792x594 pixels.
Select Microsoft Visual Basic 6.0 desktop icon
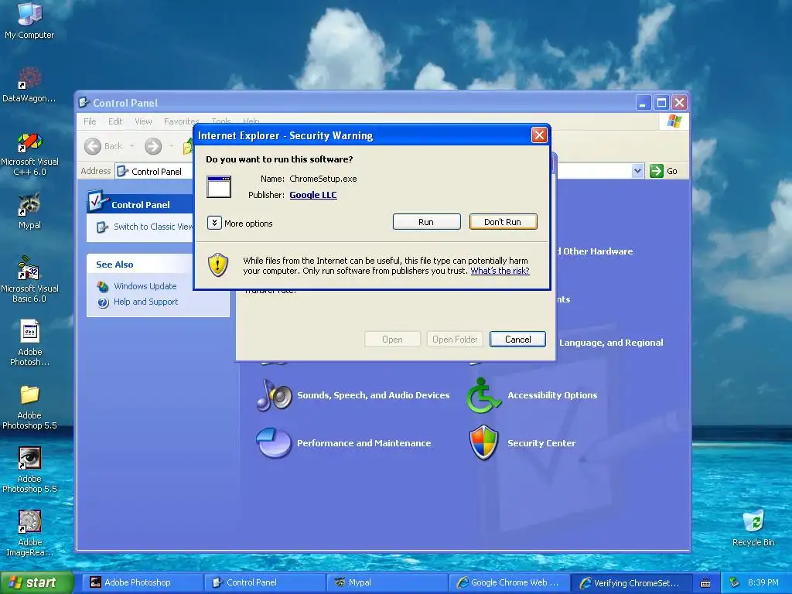(x=29, y=268)
